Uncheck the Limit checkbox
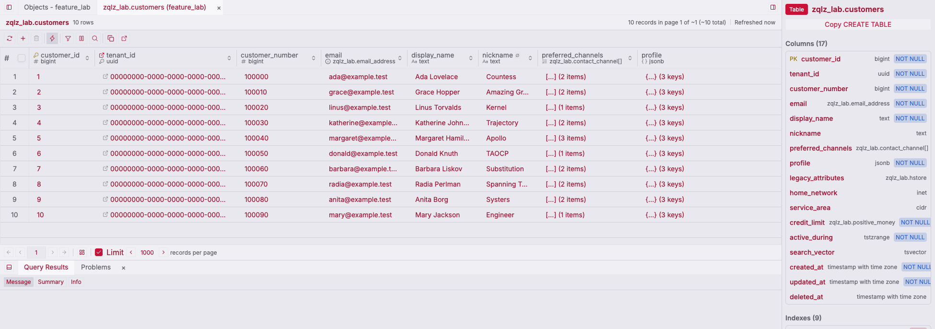The height and width of the screenshot is (329, 935). click(99, 252)
